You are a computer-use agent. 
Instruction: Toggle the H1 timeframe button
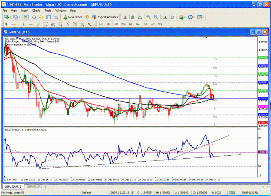pos(131,24)
